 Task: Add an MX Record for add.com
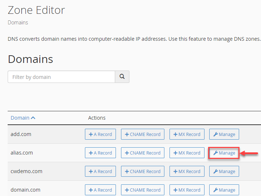pos(187,134)
